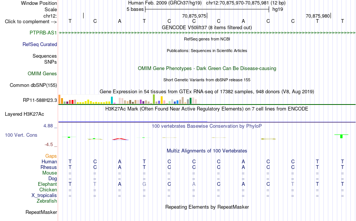Select the Human species label
The height and width of the screenshot is (221, 356).
(49, 161)
